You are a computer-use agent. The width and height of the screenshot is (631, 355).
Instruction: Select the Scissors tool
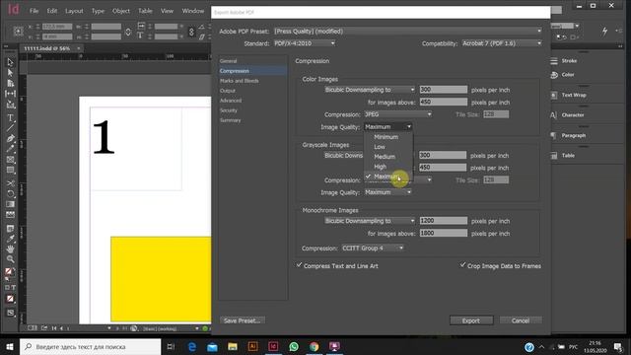[10, 183]
